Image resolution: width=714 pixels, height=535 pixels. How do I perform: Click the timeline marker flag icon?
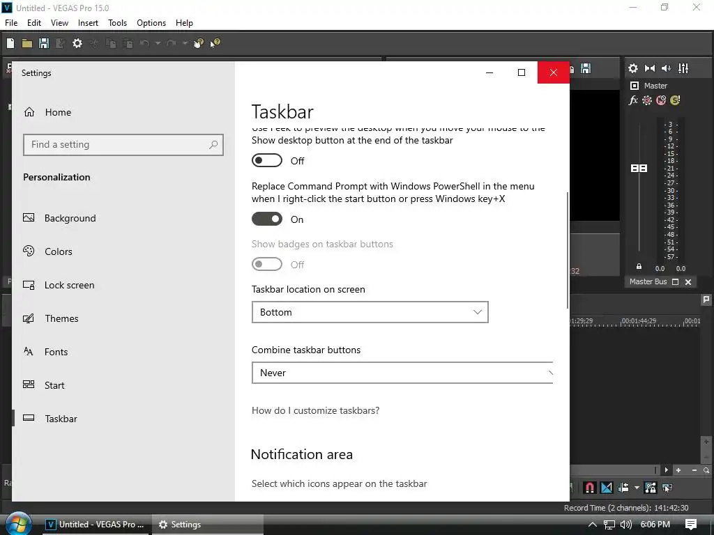(x=706, y=300)
